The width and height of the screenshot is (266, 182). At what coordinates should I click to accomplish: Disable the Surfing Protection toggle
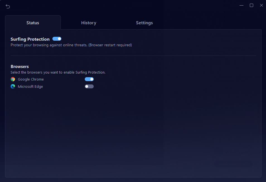[x=57, y=39]
